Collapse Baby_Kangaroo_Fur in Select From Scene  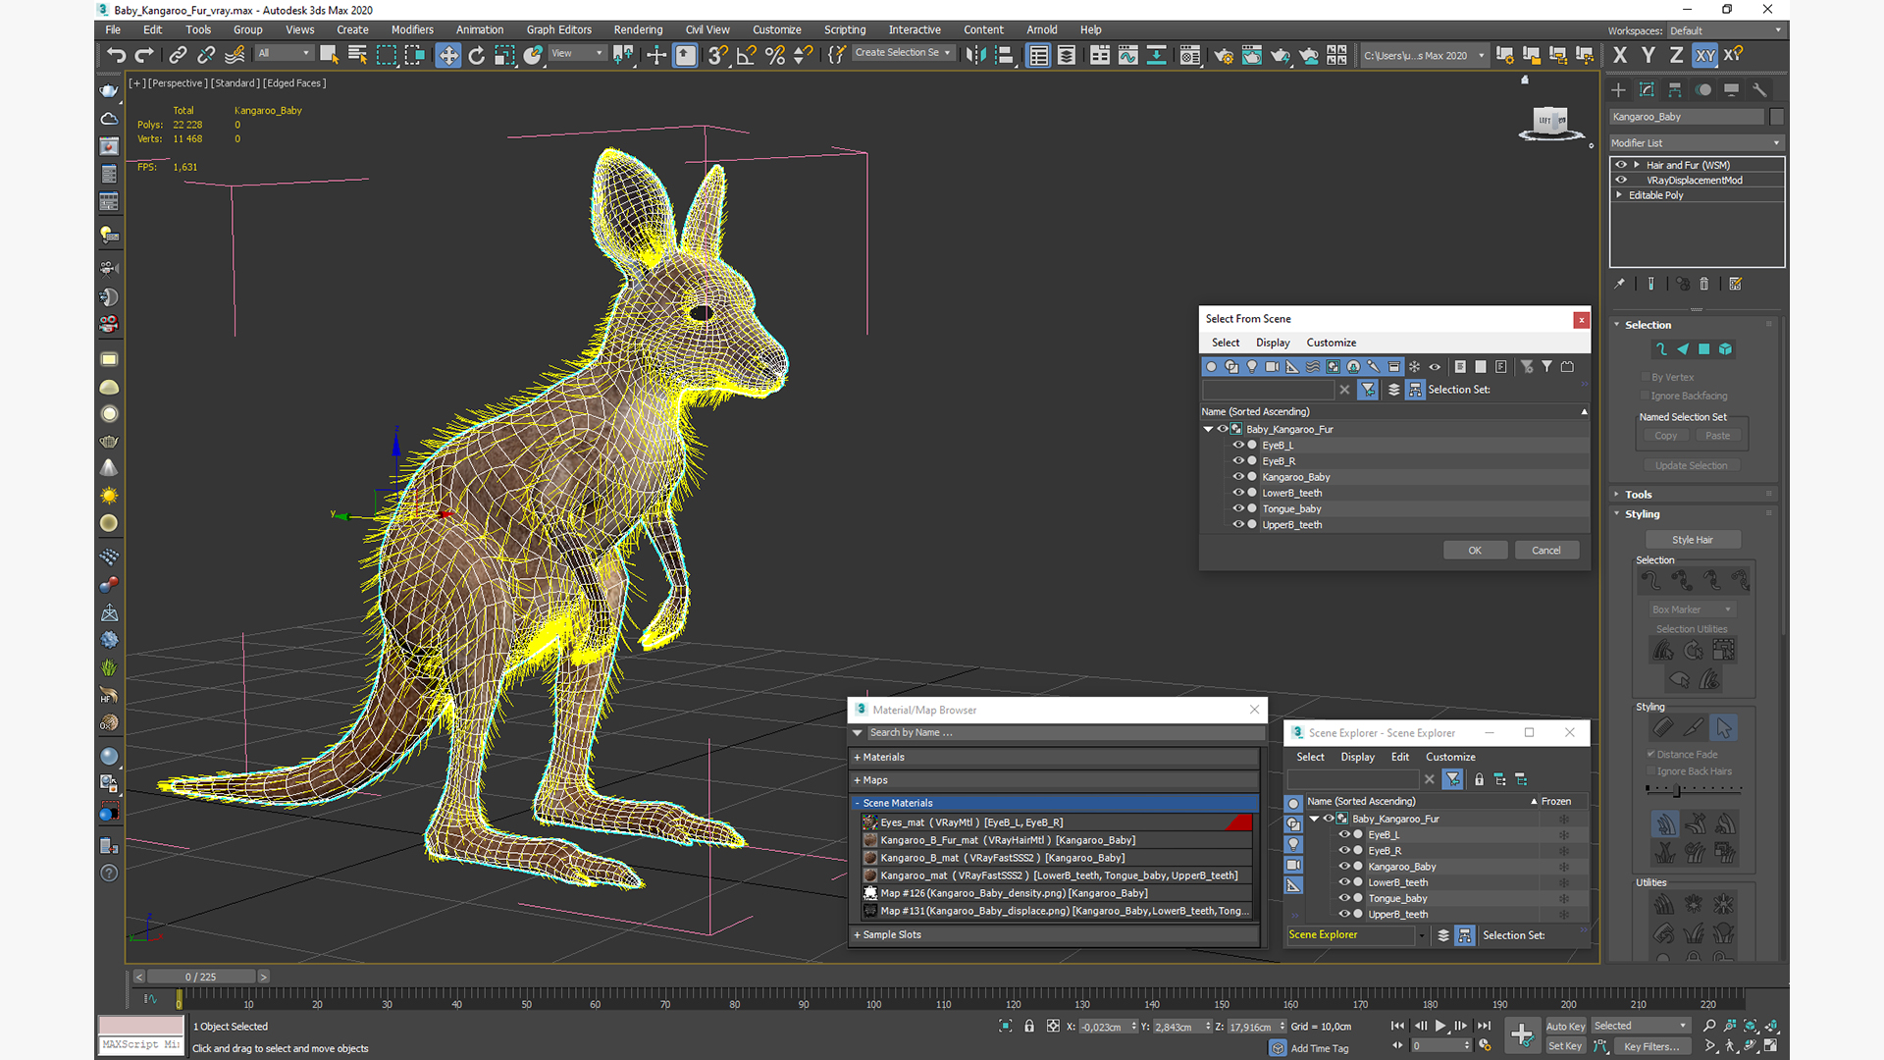tap(1208, 429)
